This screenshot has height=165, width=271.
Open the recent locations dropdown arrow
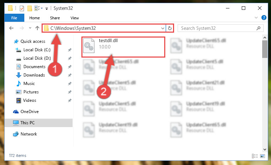(30, 28)
